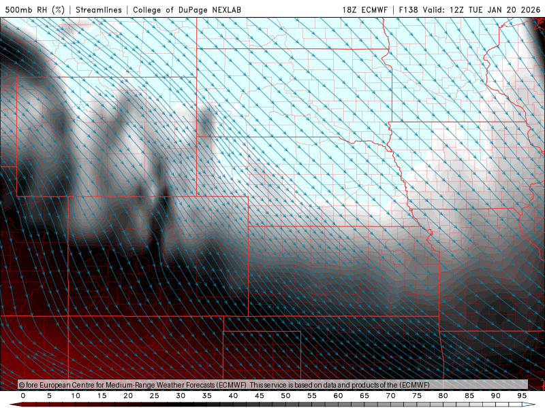Click "College of DuPage NEXLAB" header text
545x408 pixels.
click(x=187, y=10)
